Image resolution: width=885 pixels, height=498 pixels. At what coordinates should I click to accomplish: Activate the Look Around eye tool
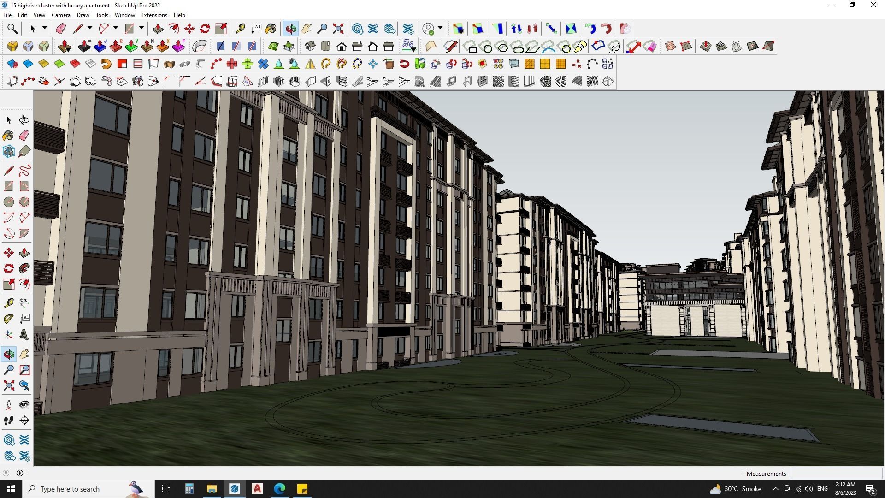pyautogui.click(x=24, y=405)
